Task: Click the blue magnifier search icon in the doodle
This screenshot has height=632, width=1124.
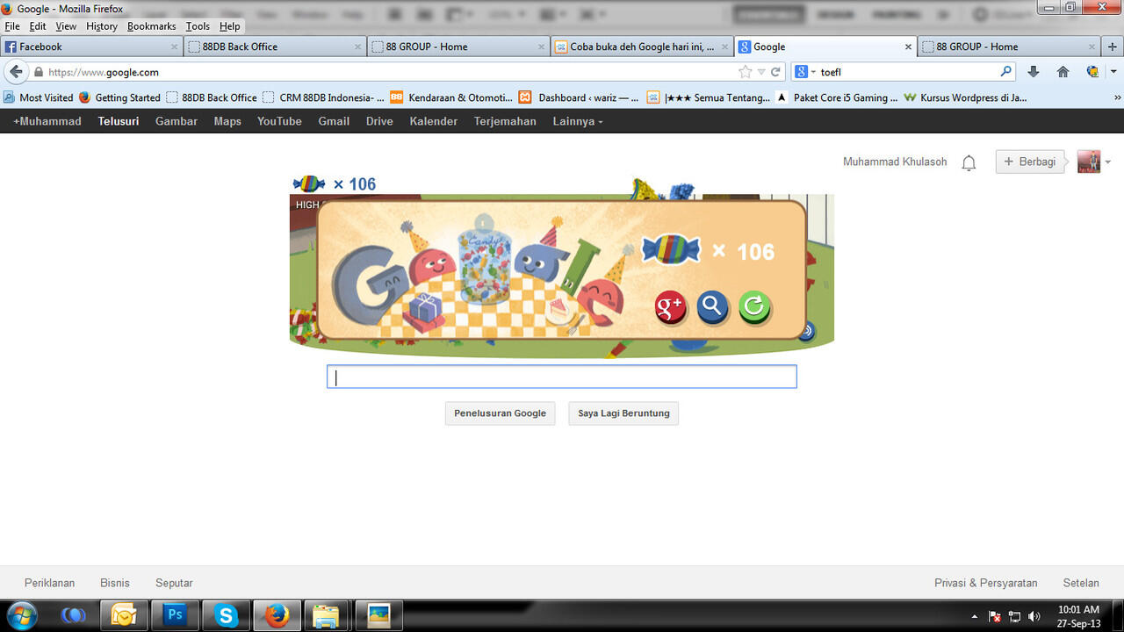Action: (x=712, y=307)
